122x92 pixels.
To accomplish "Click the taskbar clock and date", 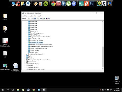I will (117, 90).
